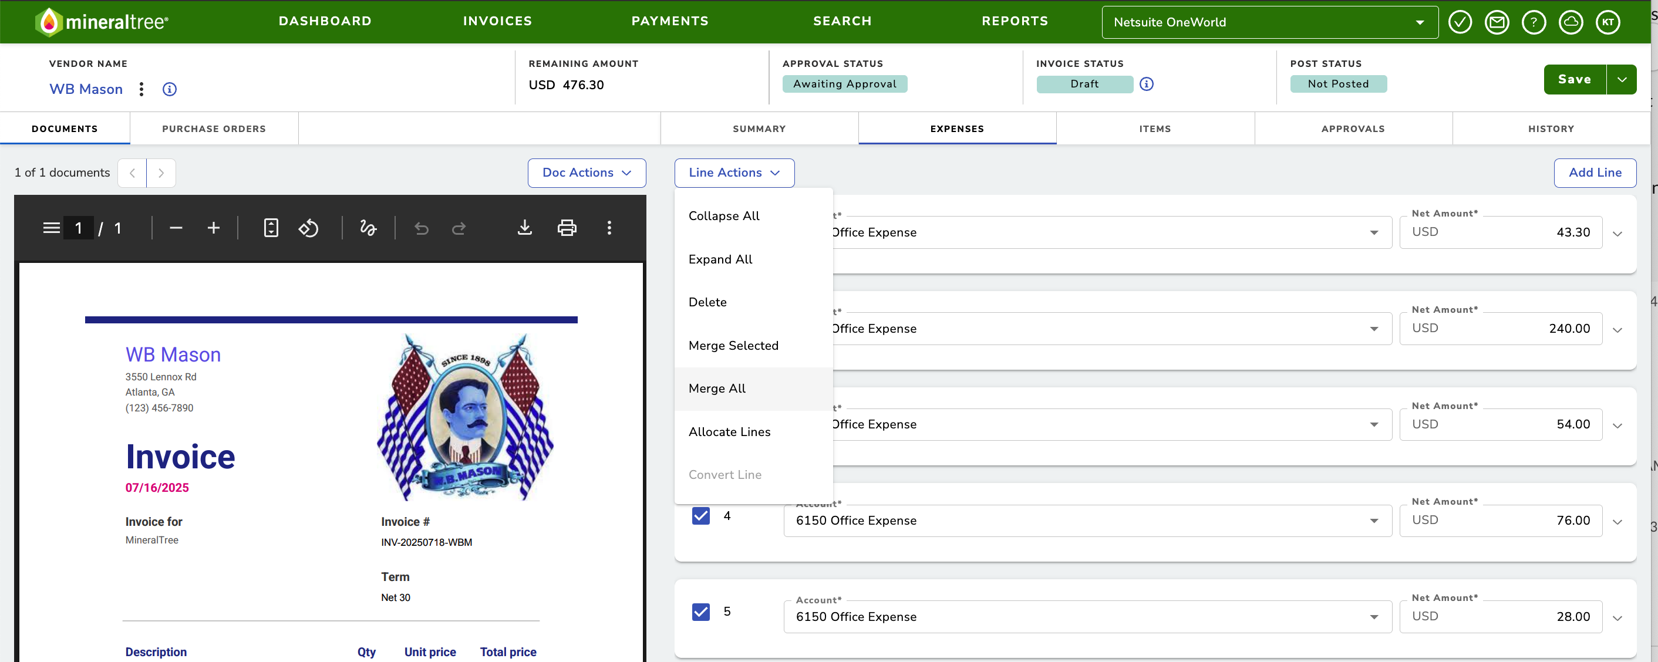Switch to the Summary tab
Screen dimensions: 1658x662
point(759,129)
